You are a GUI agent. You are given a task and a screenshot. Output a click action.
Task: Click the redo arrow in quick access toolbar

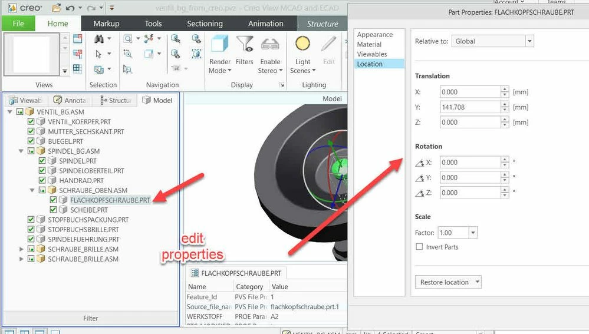tap(91, 8)
